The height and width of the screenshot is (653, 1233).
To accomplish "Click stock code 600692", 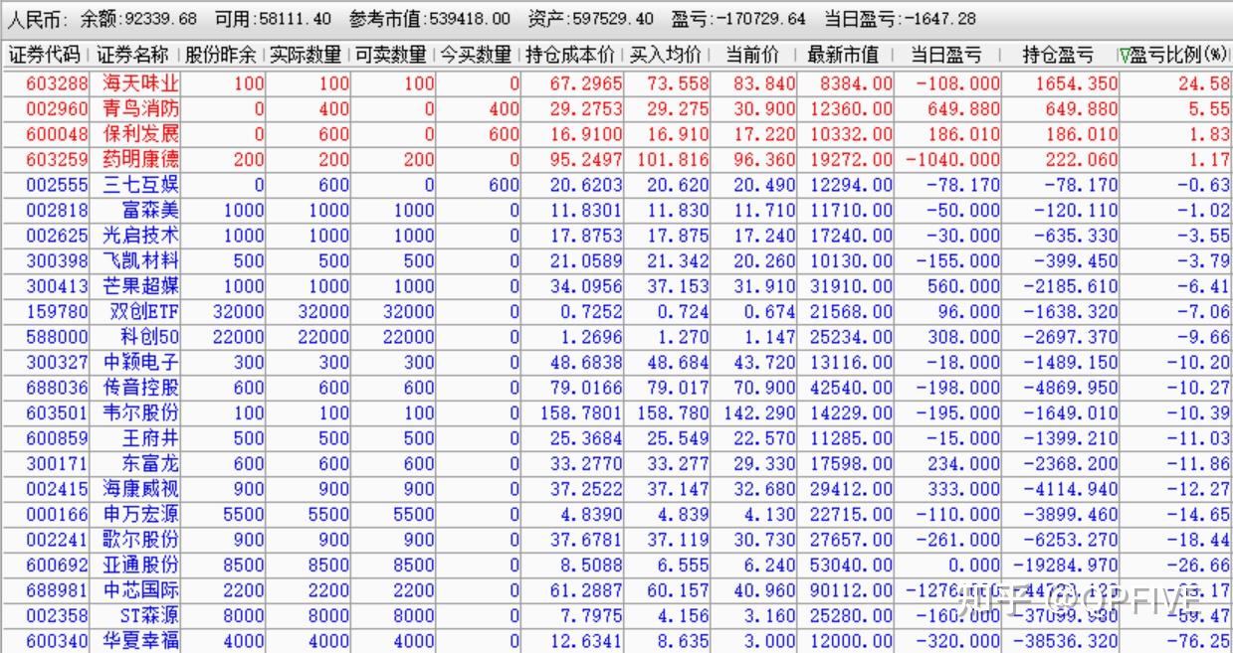I will pyautogui.click(x=57, y=565).
